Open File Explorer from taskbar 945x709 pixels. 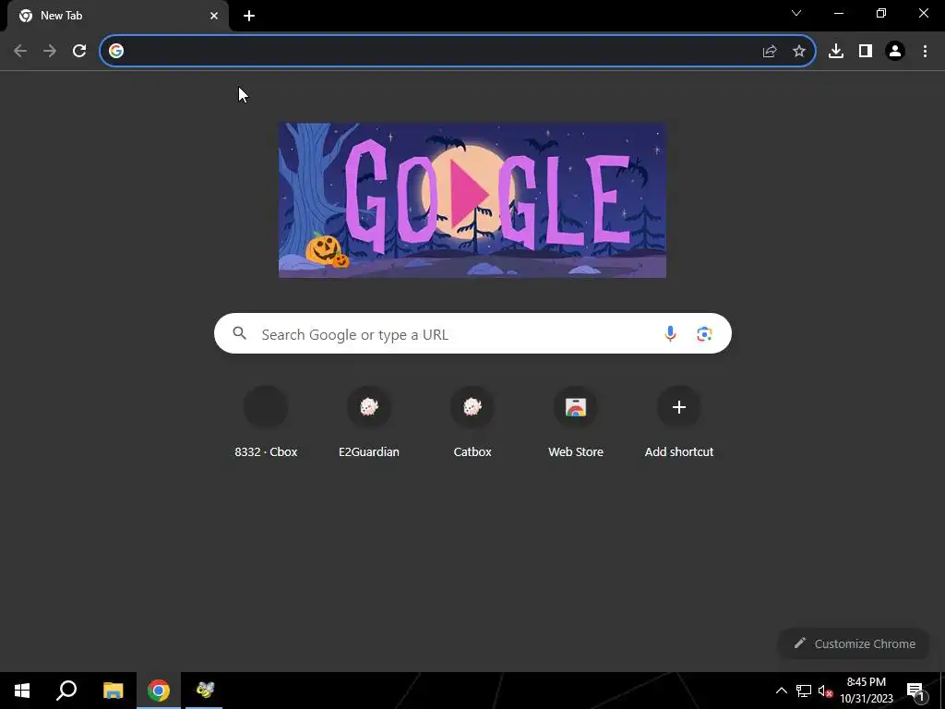(x=113, y=691)
